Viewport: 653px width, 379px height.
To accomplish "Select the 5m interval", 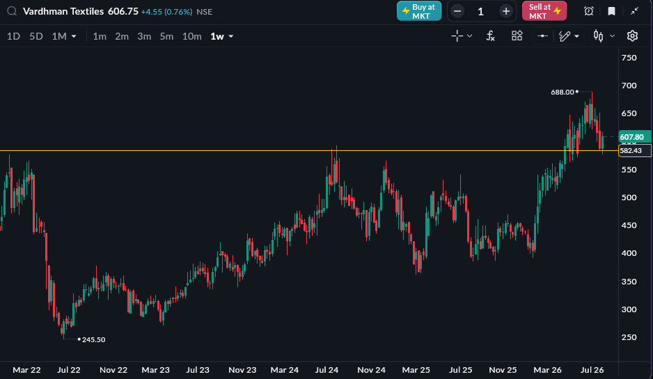I will coord(166,36).
